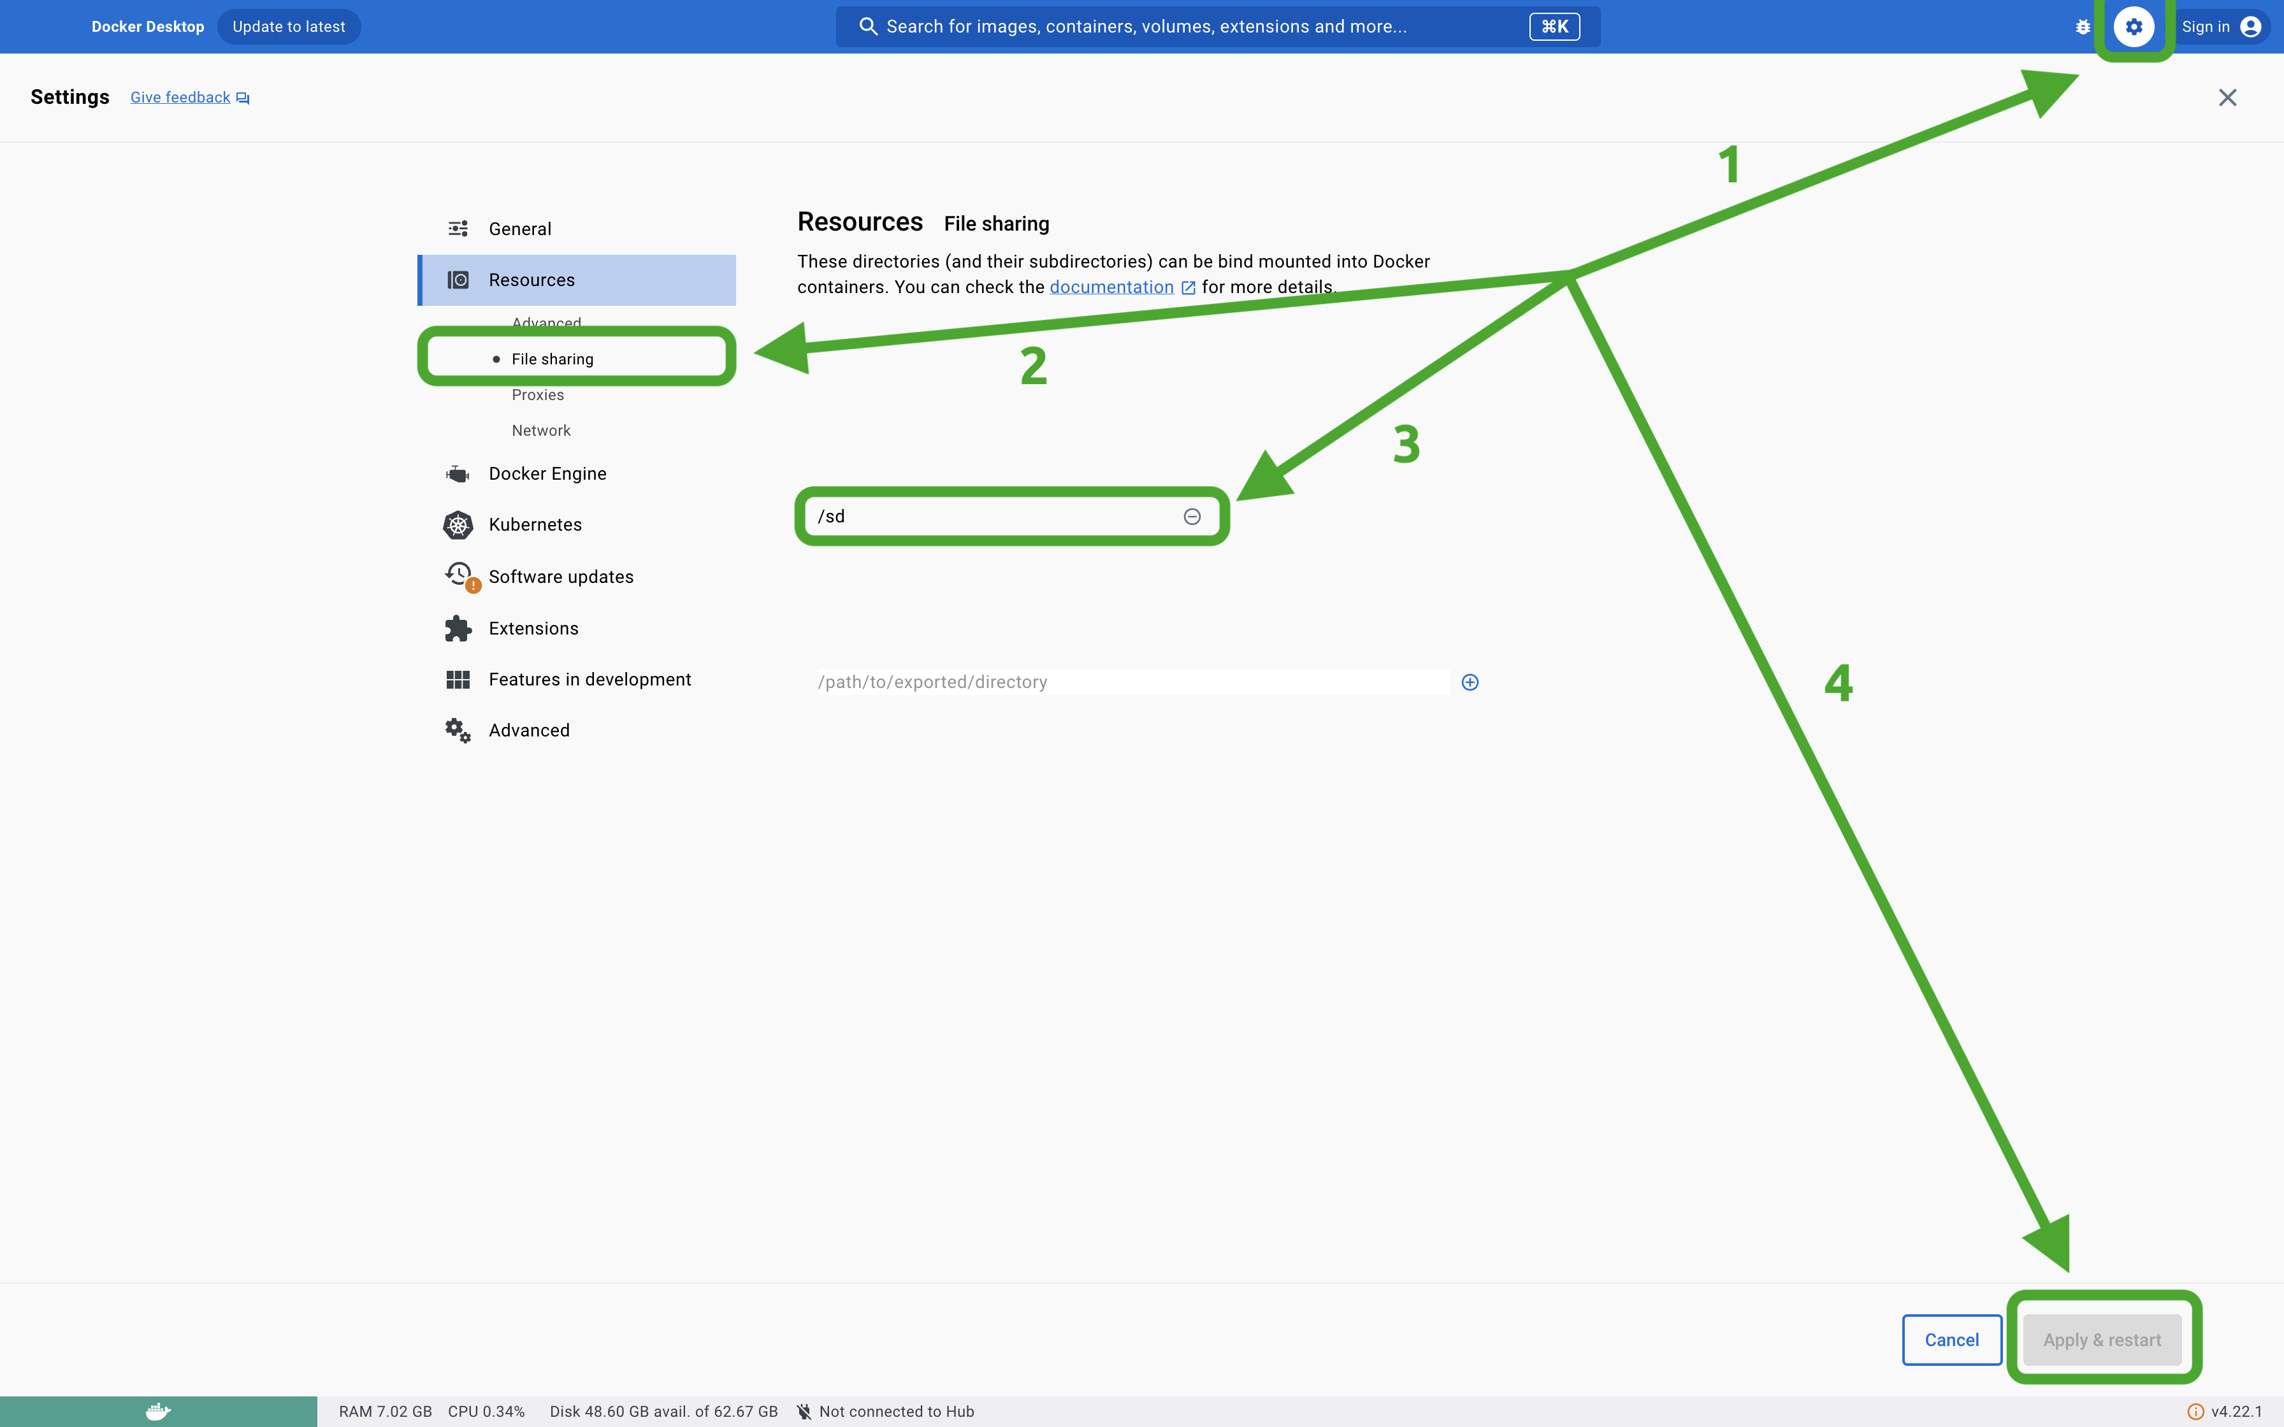Click the Sign in account avatar icon
2284x1427 pixels.
pyautogui.click(x=2250, y=26)
